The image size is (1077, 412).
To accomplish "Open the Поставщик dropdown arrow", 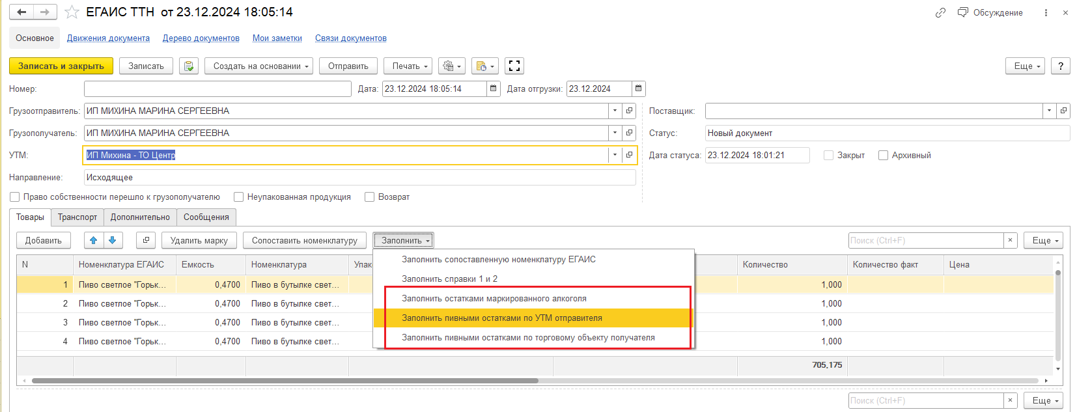I will coord(1049,111).
